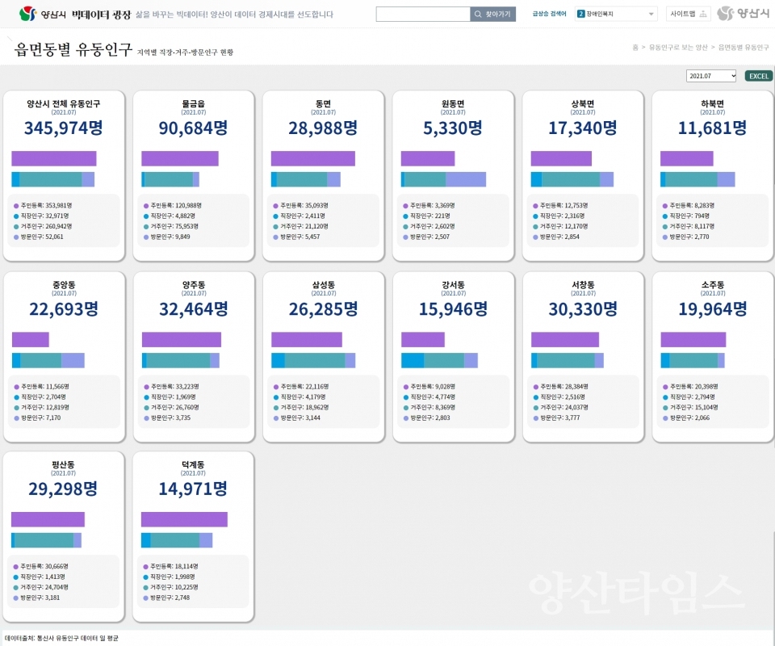Screen dimensions: 775x646
Task: Click legend row 주민등록: 33,223명
Action: coord(171,387)
